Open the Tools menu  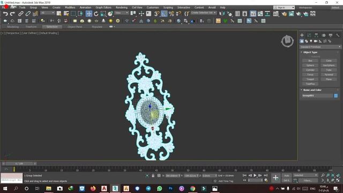pyautogui.click(x=23, y=8)
